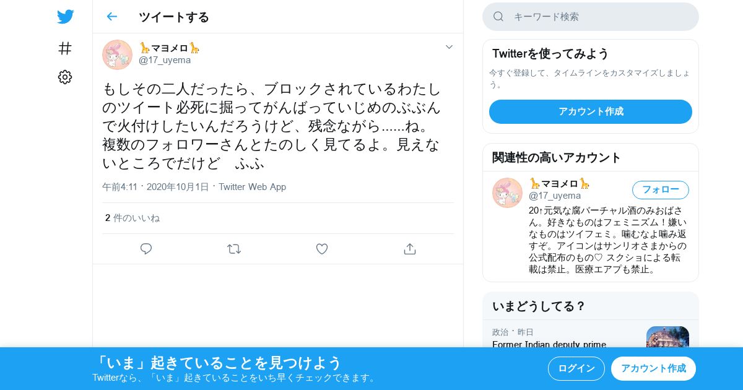Click the retweet icon

click(x=234, y=249)
